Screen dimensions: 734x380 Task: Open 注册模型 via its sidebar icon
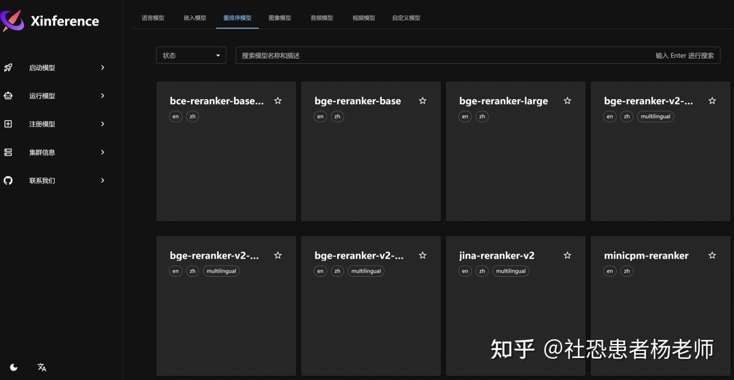8,124
